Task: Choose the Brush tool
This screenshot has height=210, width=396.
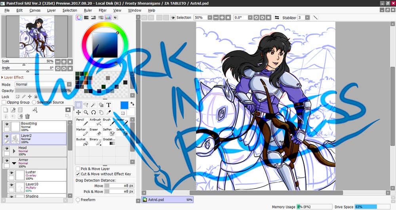Action: 109,122
